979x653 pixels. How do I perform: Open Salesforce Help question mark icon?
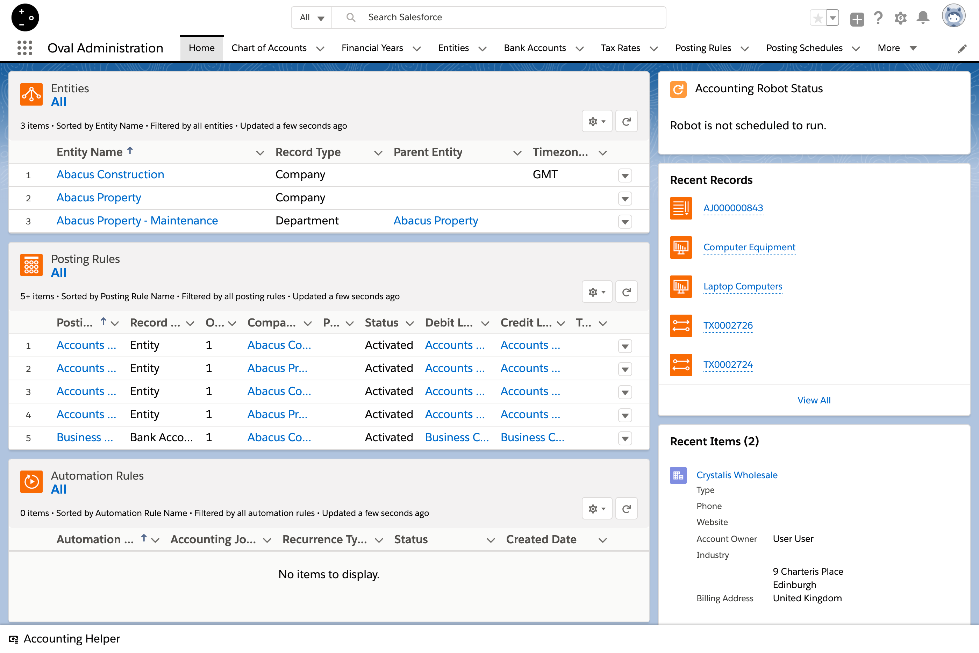tap(879, 17)
